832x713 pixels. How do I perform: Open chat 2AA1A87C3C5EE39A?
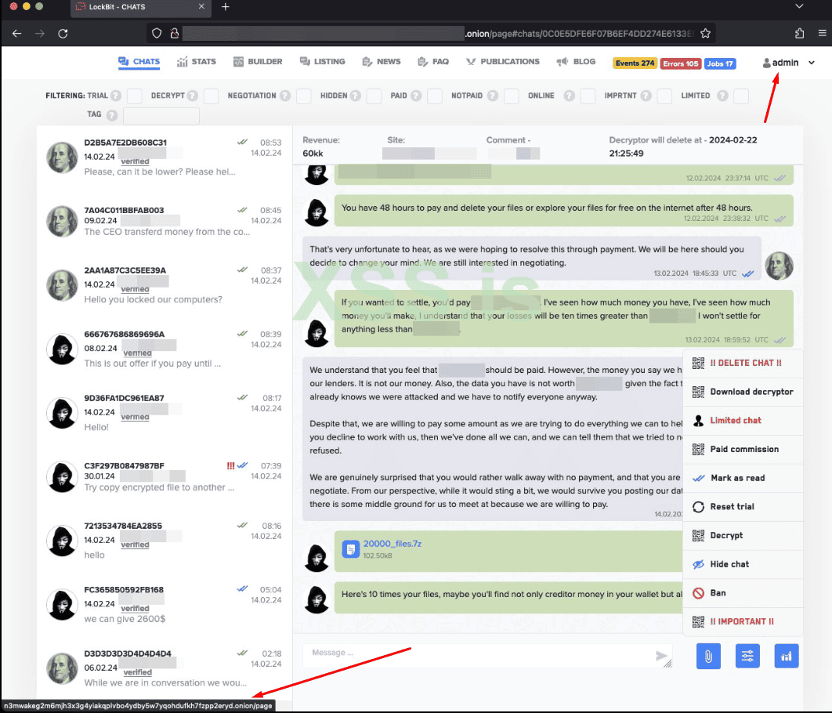point(165,285)
